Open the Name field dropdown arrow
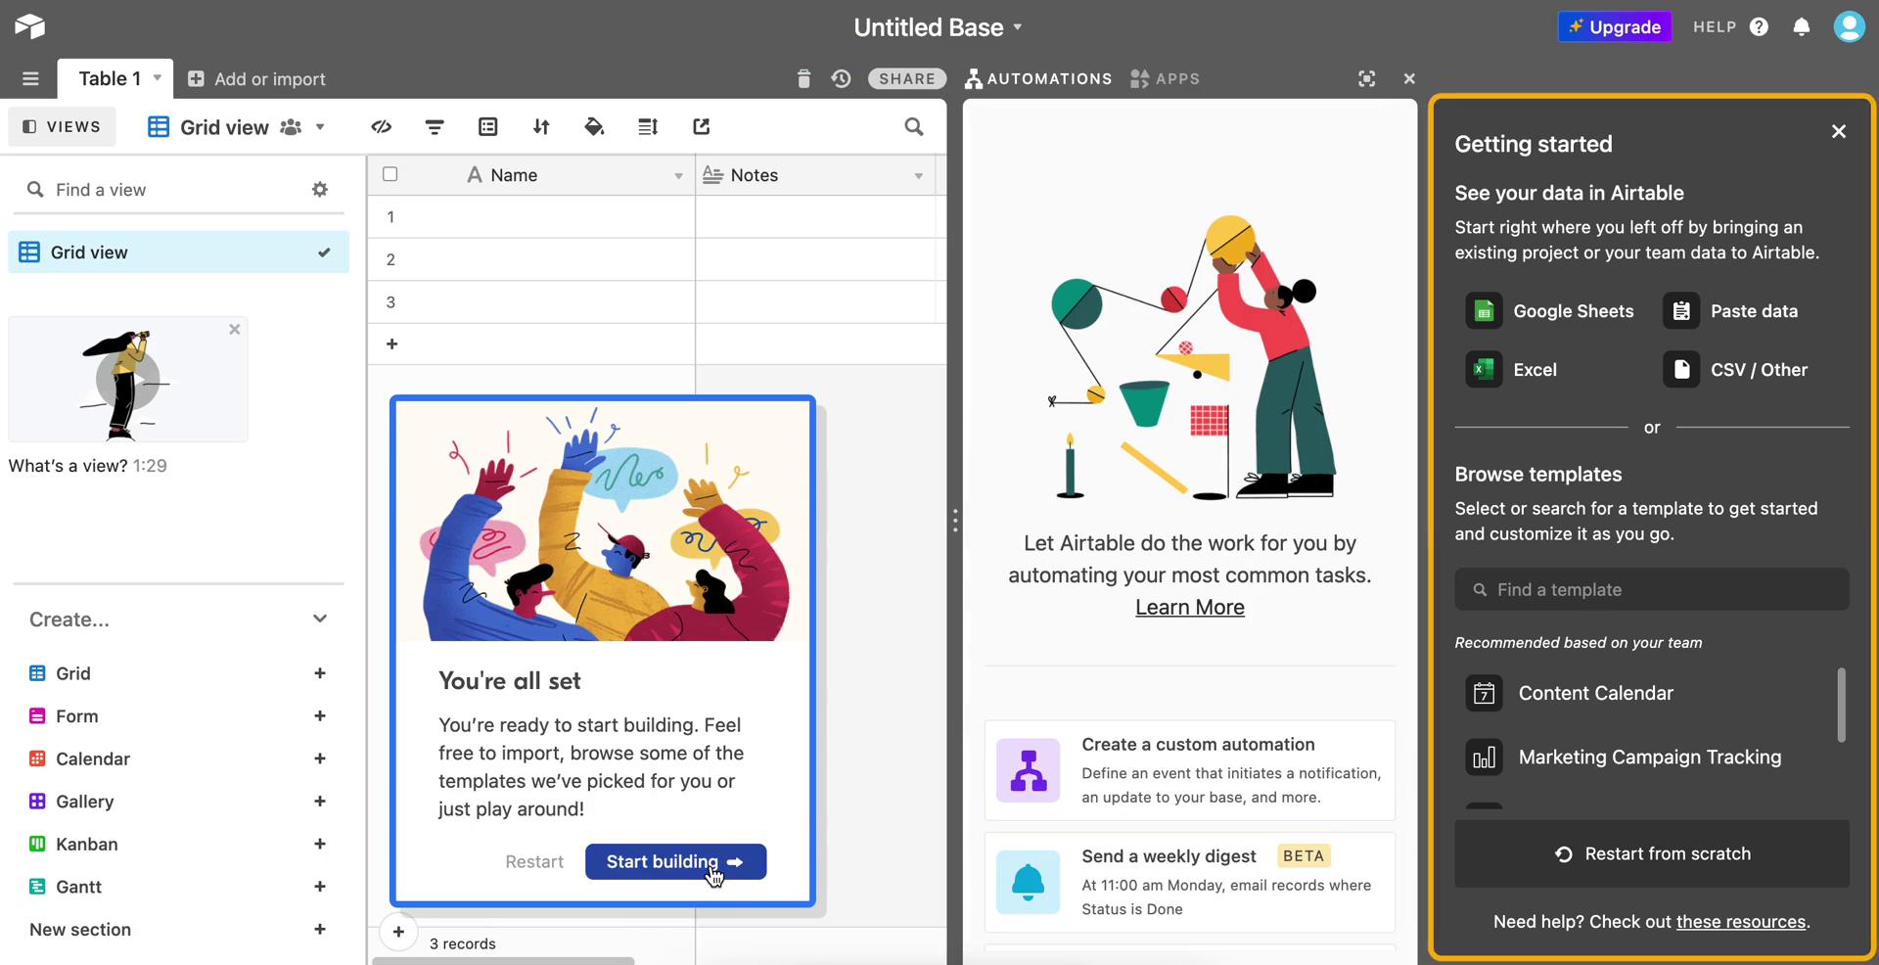This screenshot has height=965, width=1879. tap(678, 176)
